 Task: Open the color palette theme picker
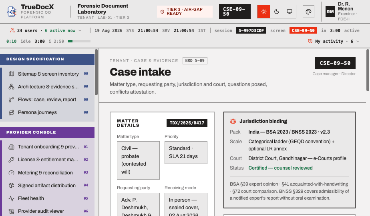click(x=308, y=12)
